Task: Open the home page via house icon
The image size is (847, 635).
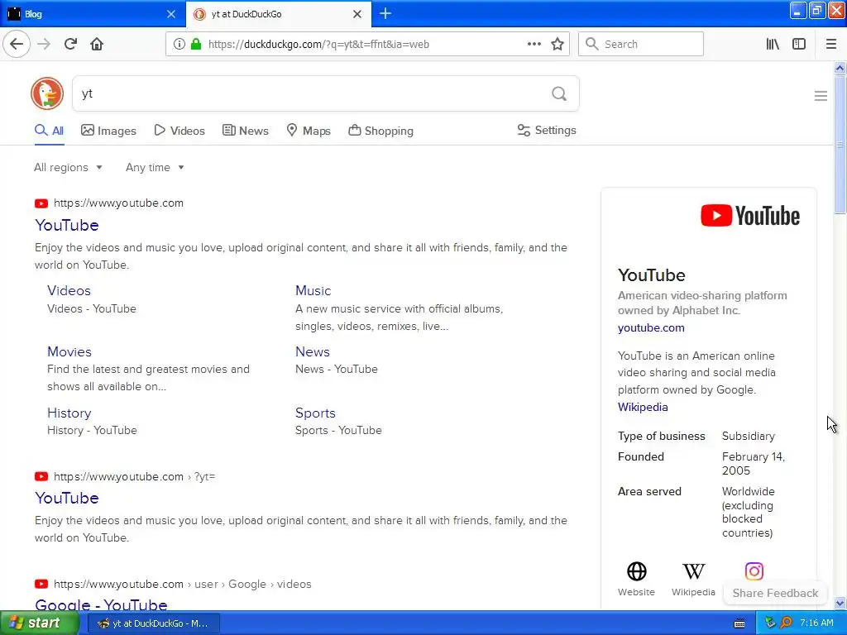Action: coord(97,44)
